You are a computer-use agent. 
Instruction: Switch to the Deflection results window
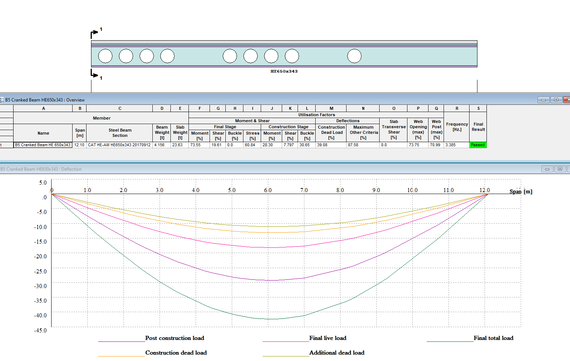[x=41, y=169]
